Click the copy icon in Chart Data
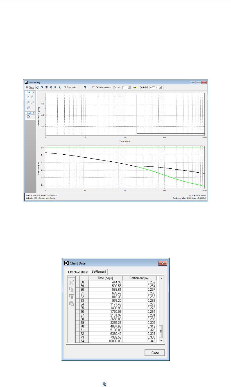This screenshot has height=387, width=231. point(72,289)
